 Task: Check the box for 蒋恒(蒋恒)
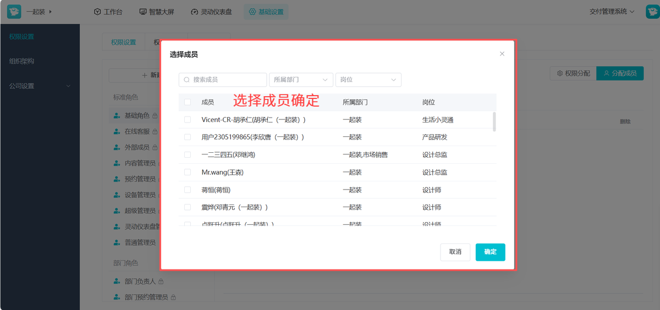[188, 190]
